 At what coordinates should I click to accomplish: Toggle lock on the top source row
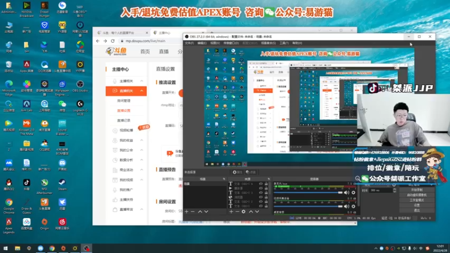coord(266,184)
